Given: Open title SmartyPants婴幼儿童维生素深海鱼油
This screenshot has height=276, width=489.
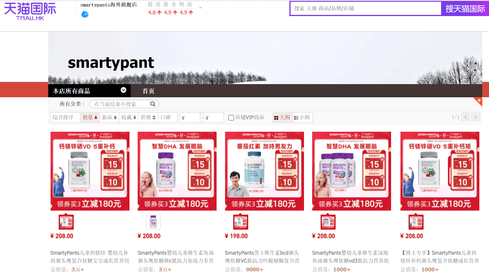Looking at the screenshot, I should click(x=350, y=257).
